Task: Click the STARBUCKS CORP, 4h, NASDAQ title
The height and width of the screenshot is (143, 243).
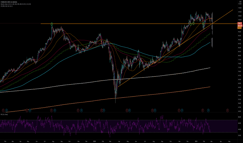Action: pos(9,2)
